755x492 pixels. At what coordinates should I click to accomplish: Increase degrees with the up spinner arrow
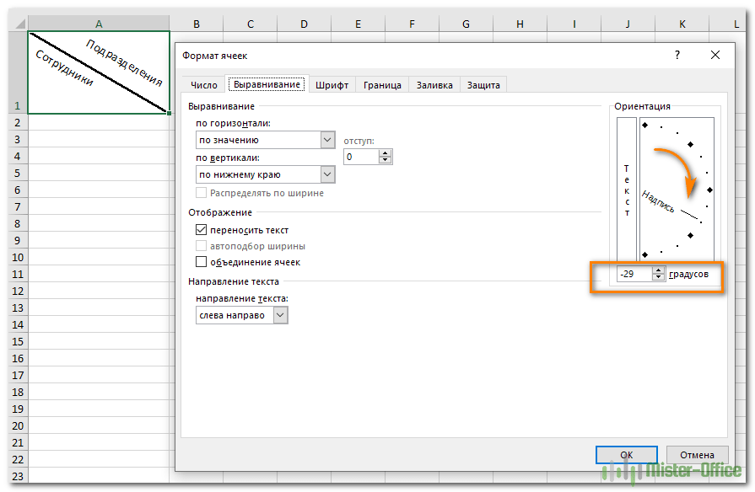658,270
